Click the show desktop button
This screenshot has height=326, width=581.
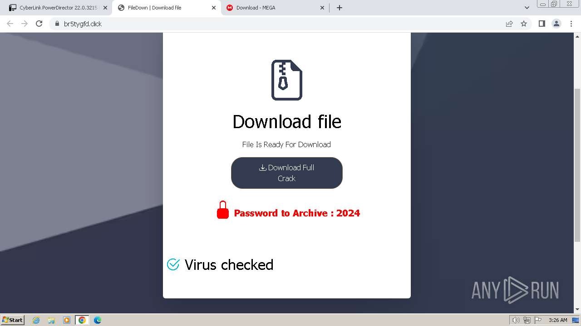576,320
